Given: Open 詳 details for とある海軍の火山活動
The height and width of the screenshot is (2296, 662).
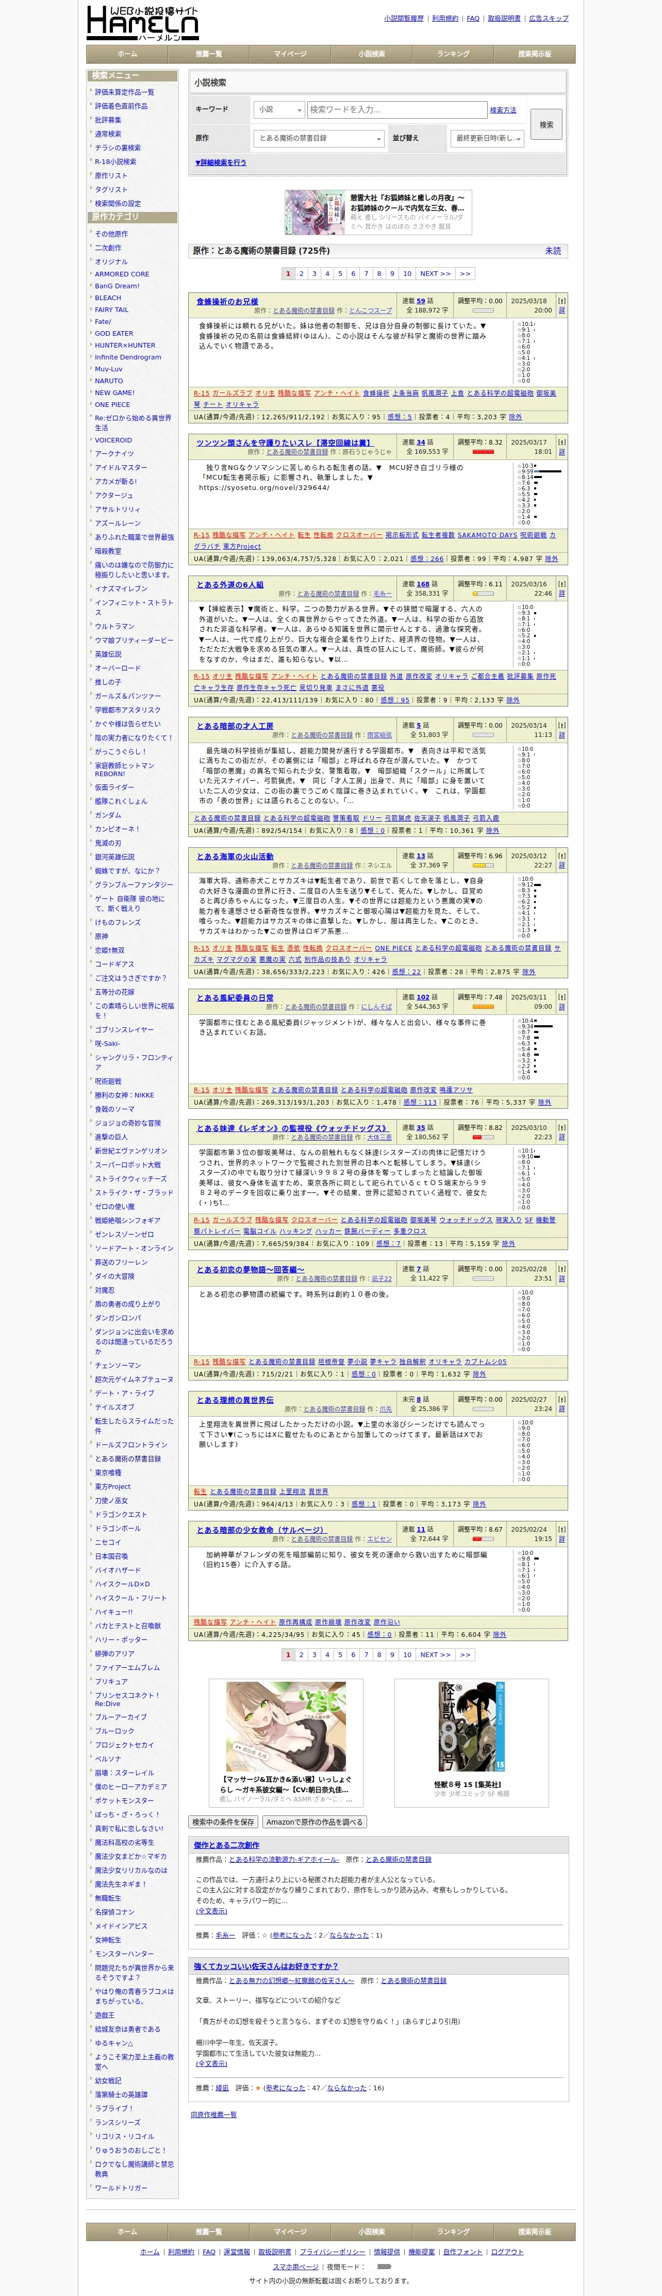Looking at the screenshot, I should pyautogui.click(x=561, y=864).
